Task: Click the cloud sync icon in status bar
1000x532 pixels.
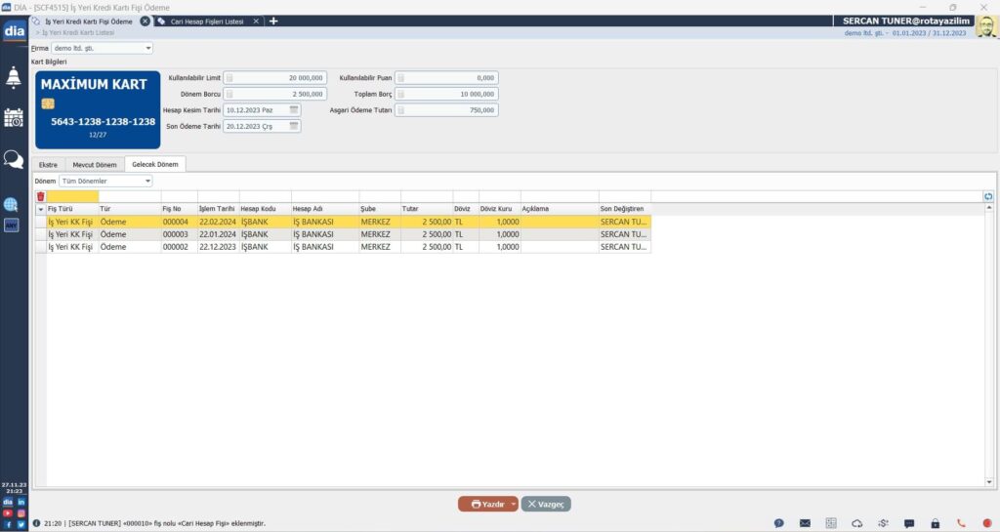Action: (857, 523)
